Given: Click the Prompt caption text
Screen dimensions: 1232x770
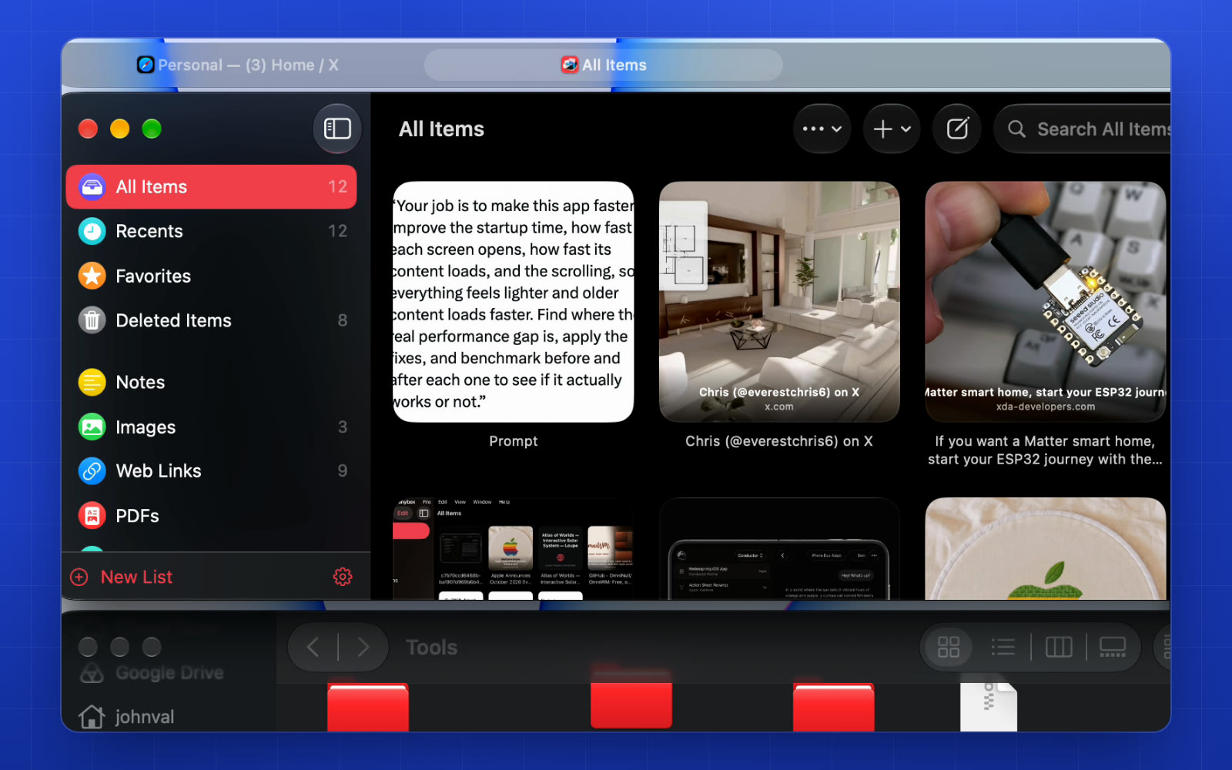Looking at the screenshot, I should coord(514,441).
